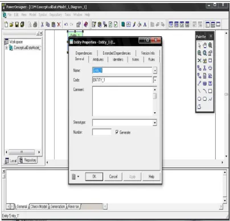Viewport: 230px width, 221px height.
Task: Click the Copy toolbar icon
Action: click(x=48, y=24)
